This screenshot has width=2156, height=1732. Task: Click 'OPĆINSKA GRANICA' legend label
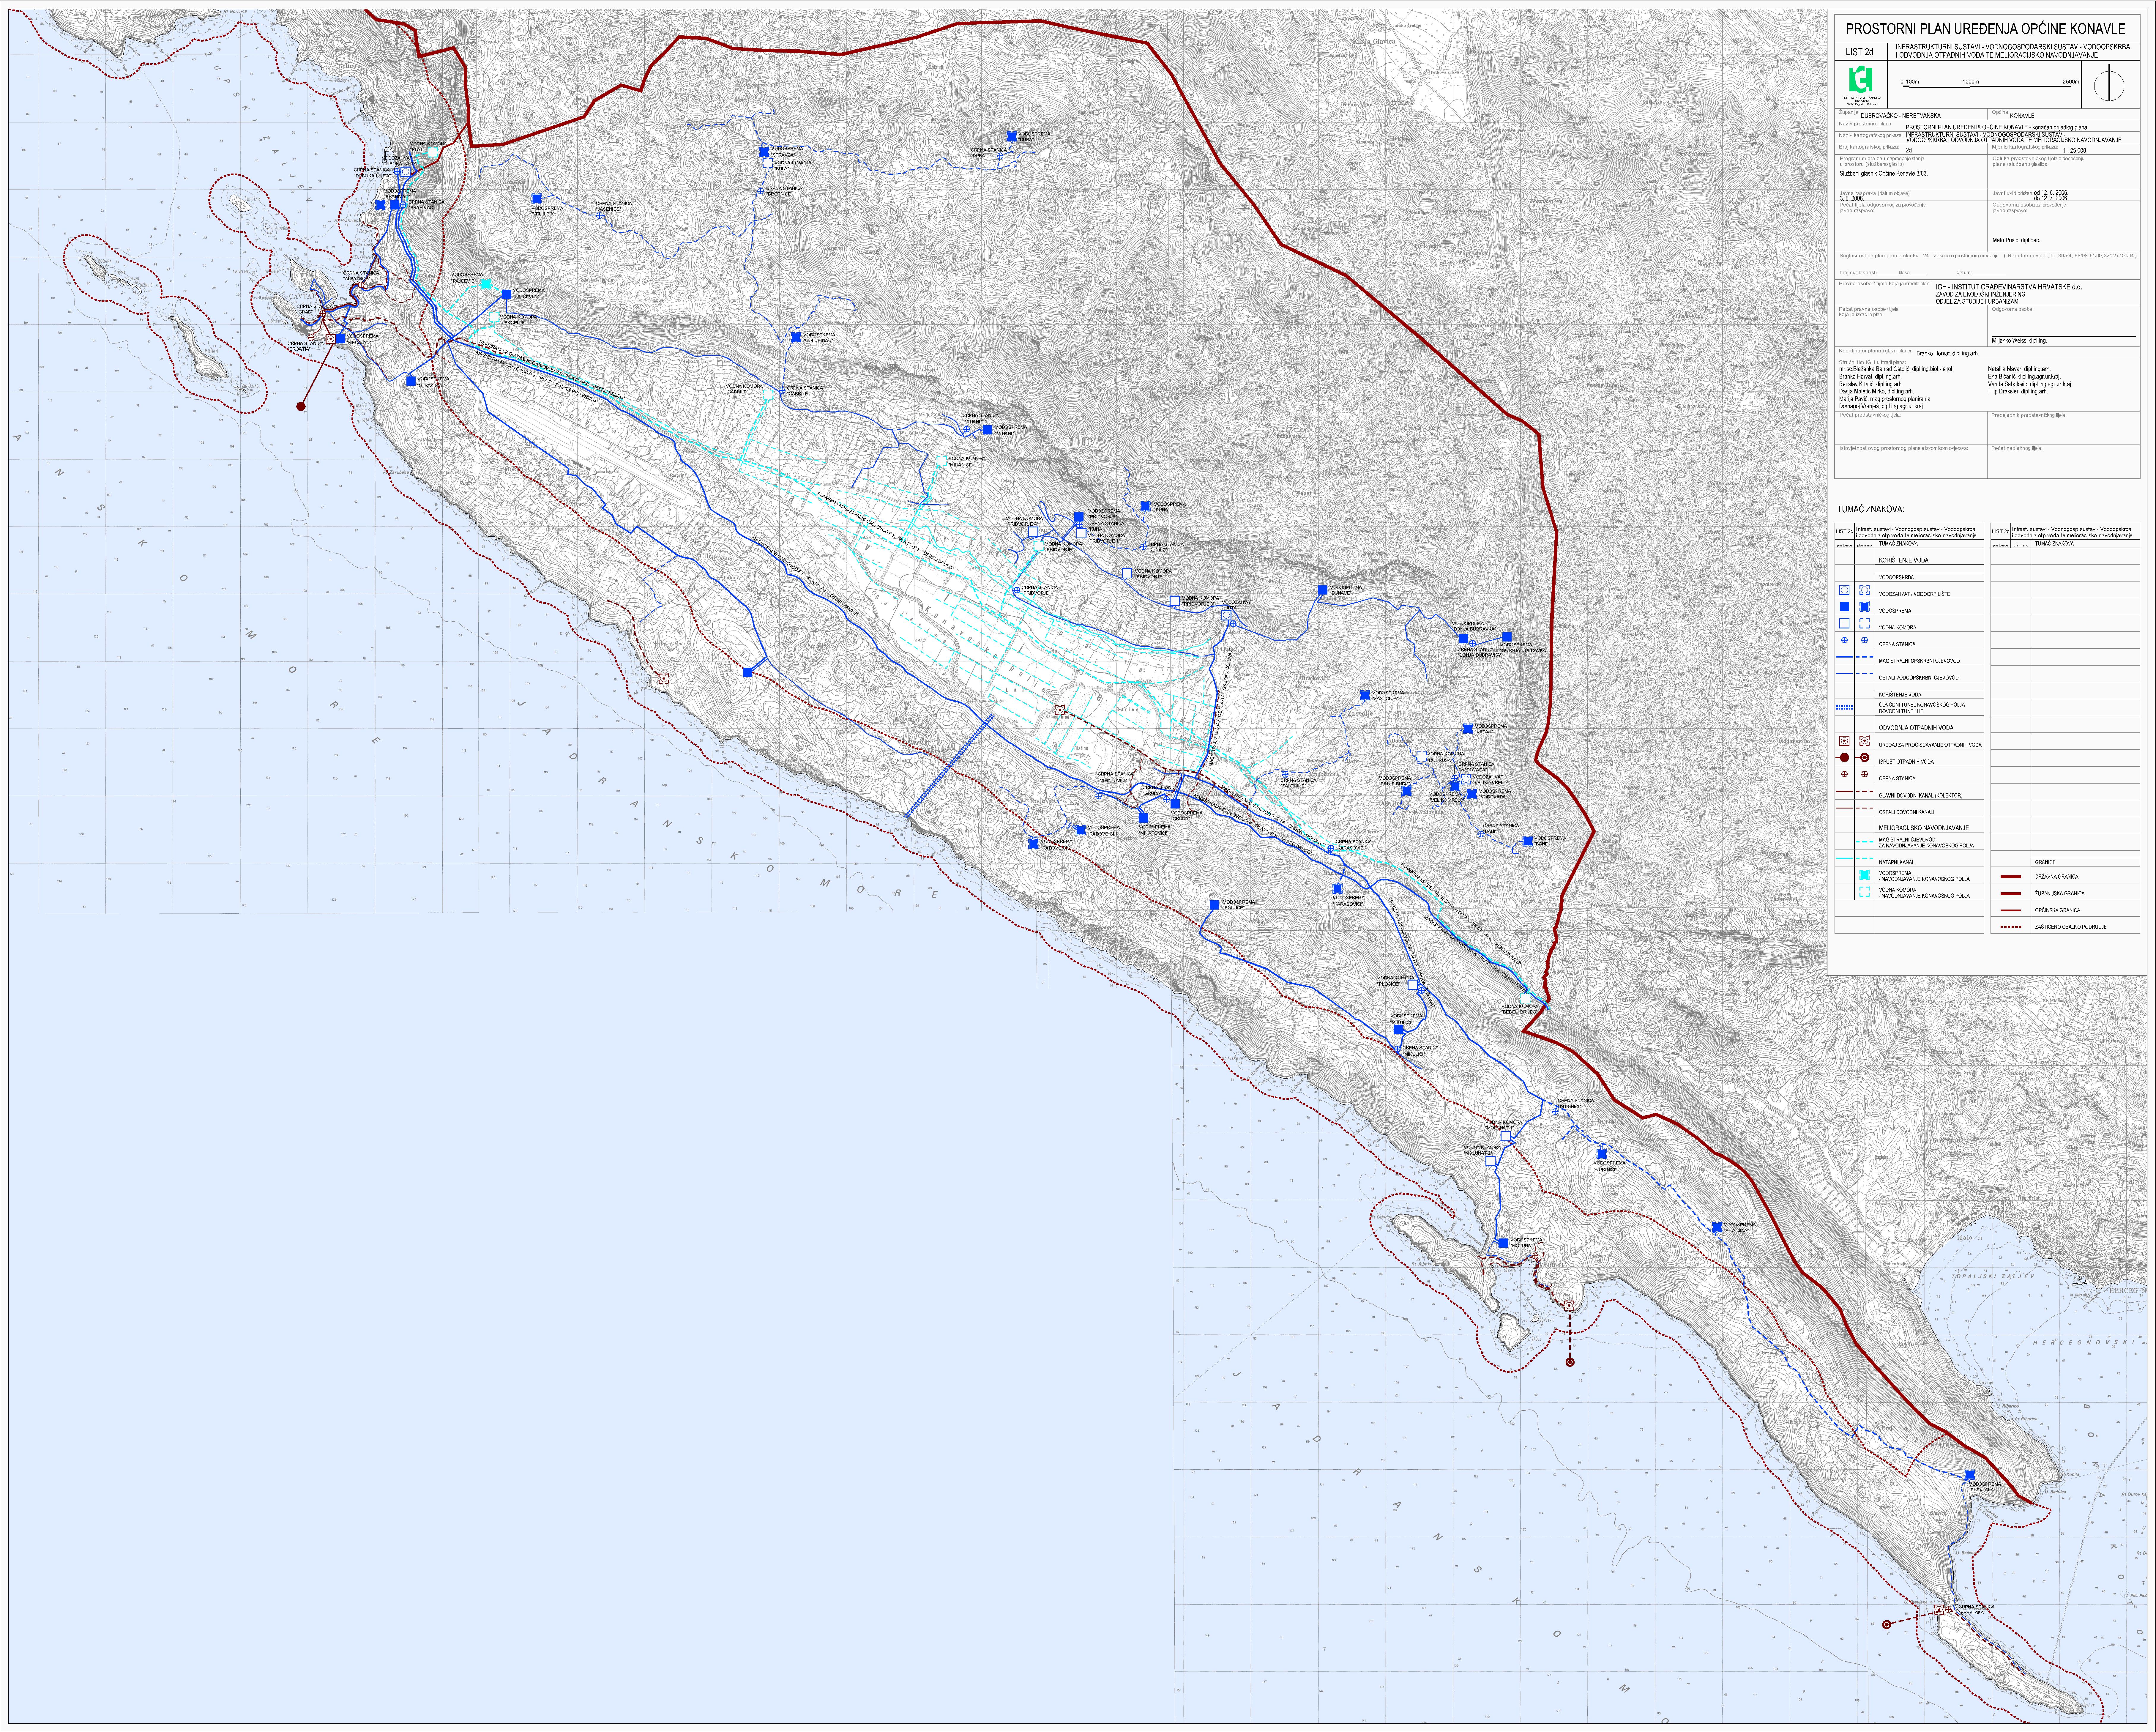2058,910
